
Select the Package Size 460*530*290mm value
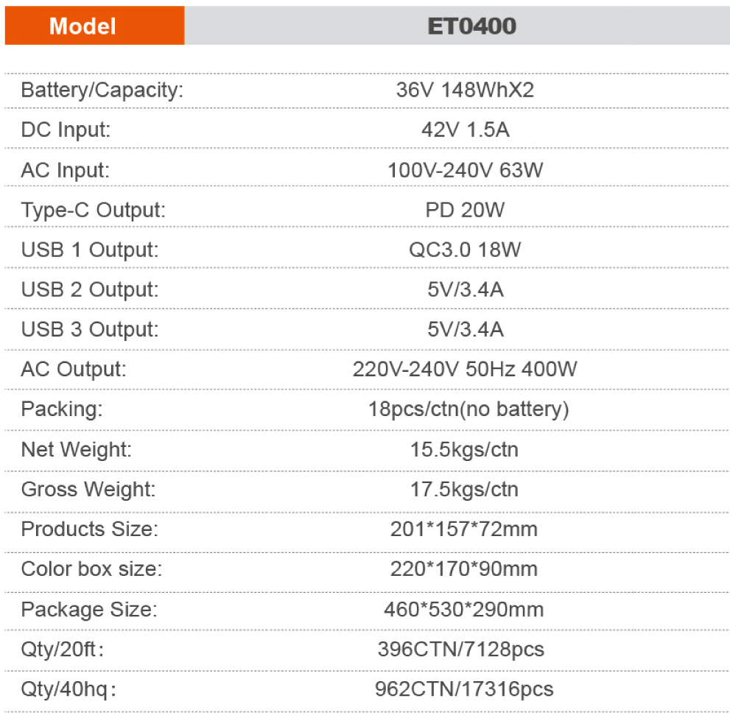click(x=463, y=610)
